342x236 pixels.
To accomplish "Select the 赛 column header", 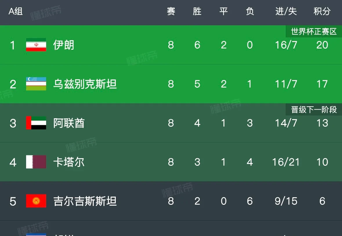I will pyautogui.click(x=171, y=12).
